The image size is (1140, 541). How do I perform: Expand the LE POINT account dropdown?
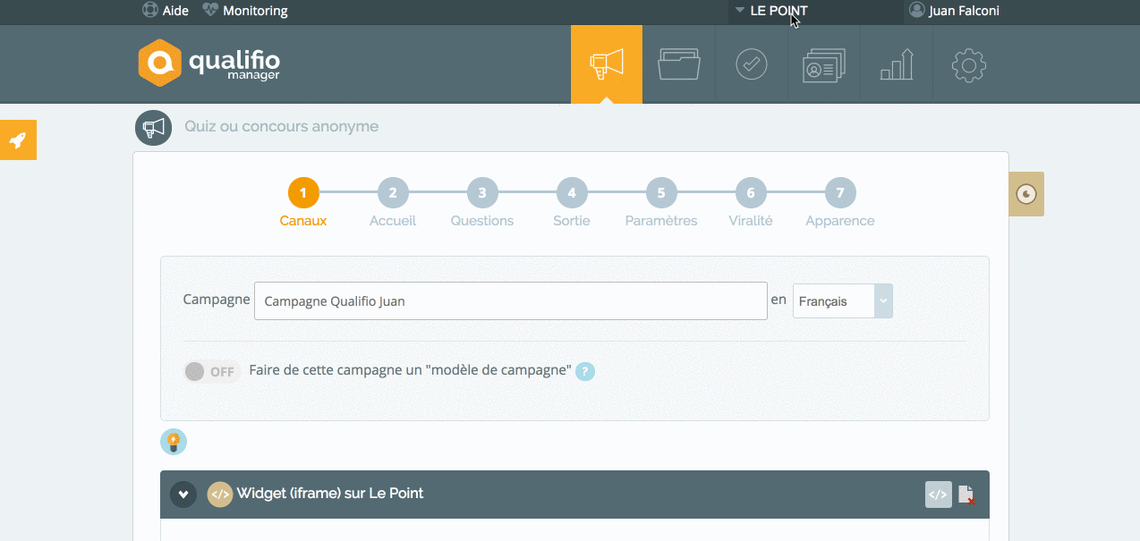click(770, 11)
